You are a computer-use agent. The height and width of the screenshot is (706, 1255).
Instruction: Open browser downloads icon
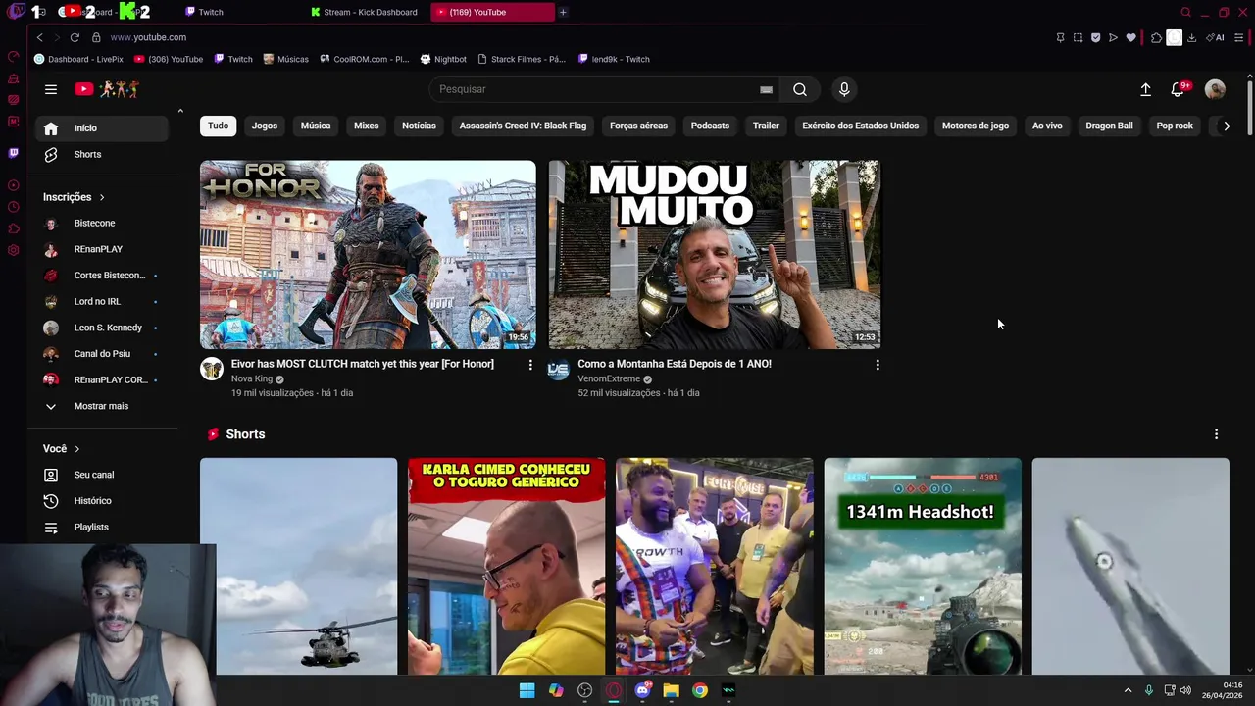point(1191,37)
